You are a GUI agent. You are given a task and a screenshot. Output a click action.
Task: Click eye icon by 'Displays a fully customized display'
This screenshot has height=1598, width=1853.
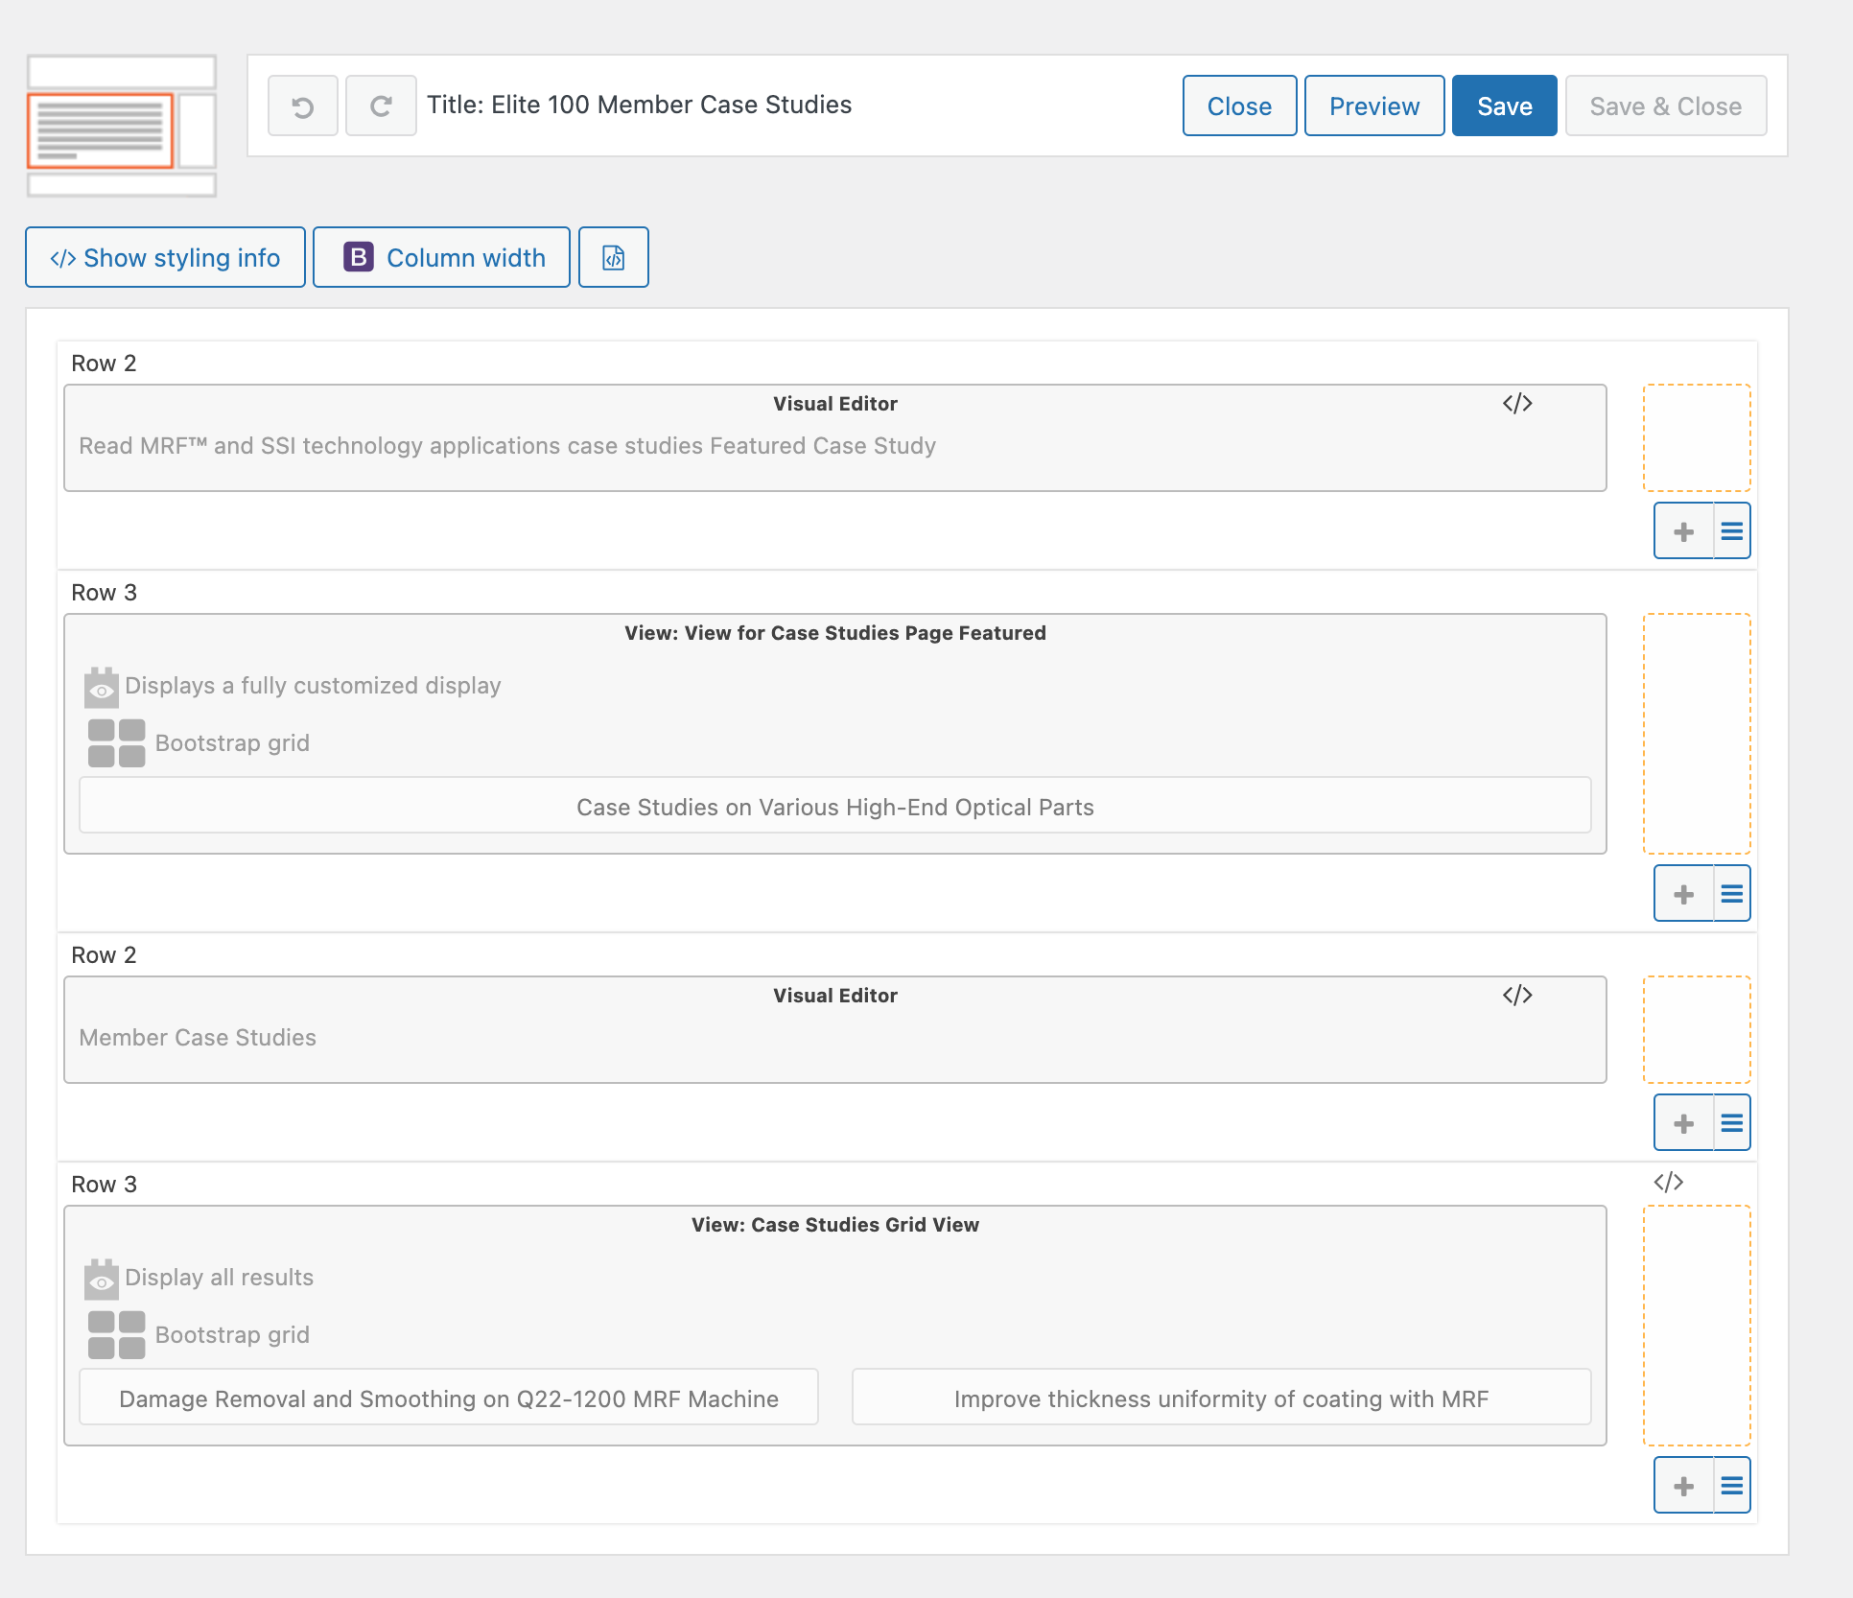click(x=102, y=687)
